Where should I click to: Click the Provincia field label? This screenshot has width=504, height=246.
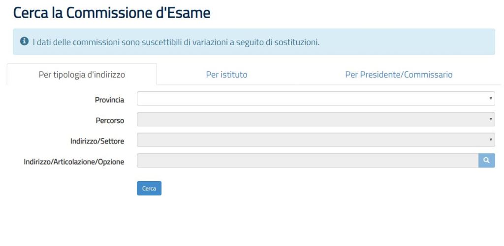[x=109, y=100]
